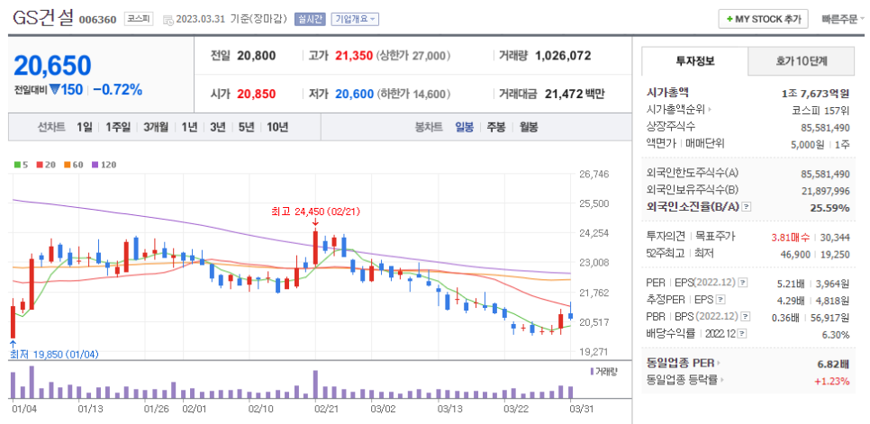
Task: Click arrow next to 시가총액순위
Action: click(x=709, y=111)
